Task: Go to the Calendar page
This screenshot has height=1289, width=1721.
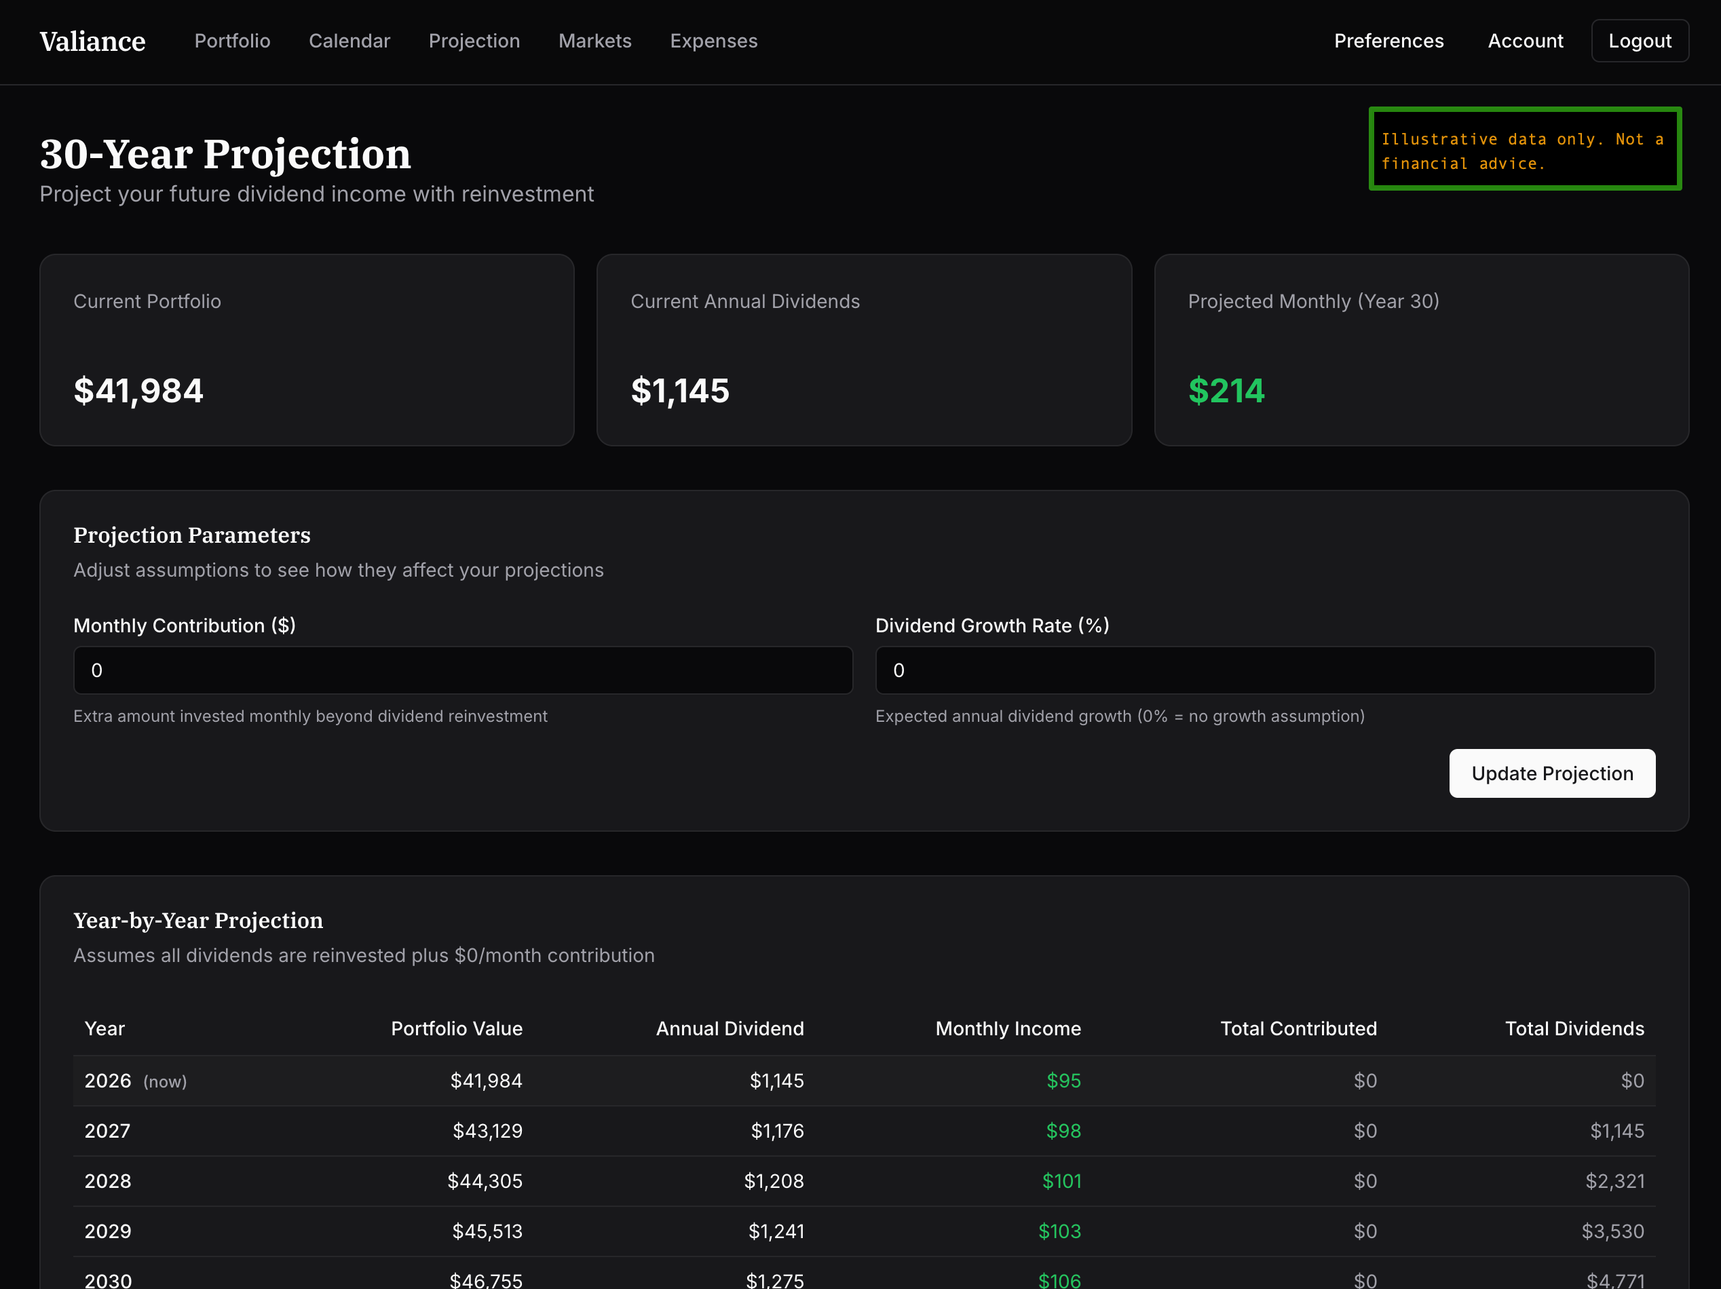Action: (x=349, y=41)
